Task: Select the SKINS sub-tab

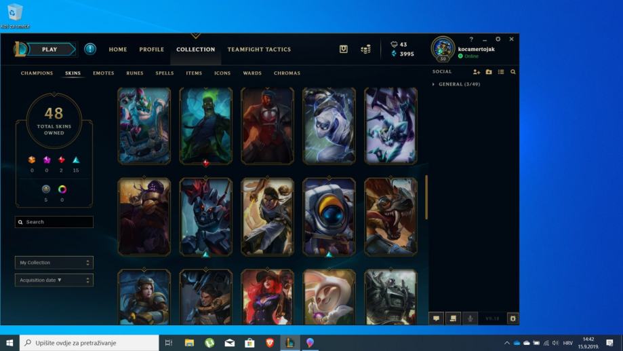Action: click(73, 73)
